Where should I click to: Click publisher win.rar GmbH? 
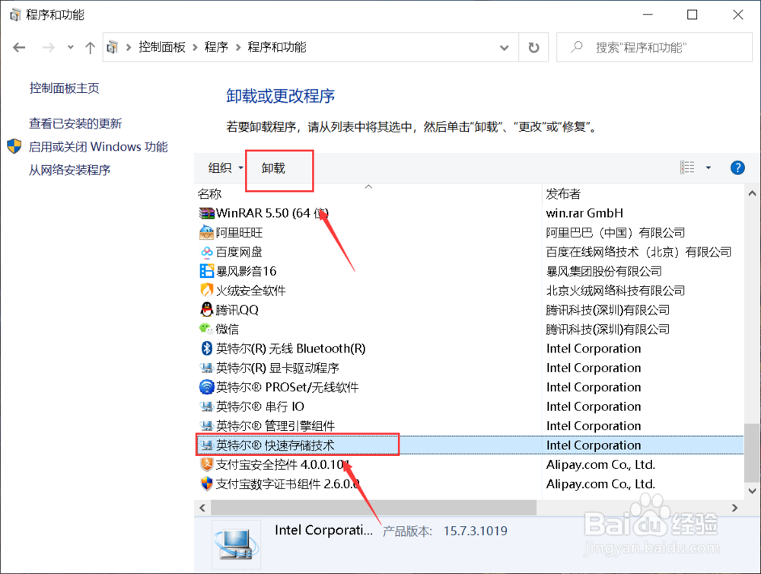tap(584, 213)
